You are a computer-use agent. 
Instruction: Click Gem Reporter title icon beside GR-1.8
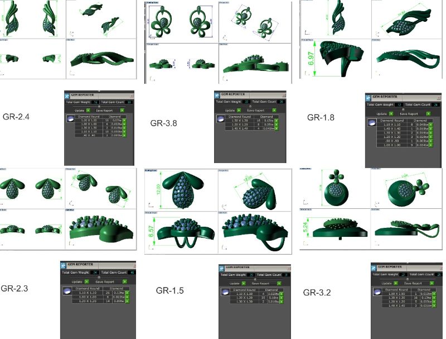coord(368,98)
